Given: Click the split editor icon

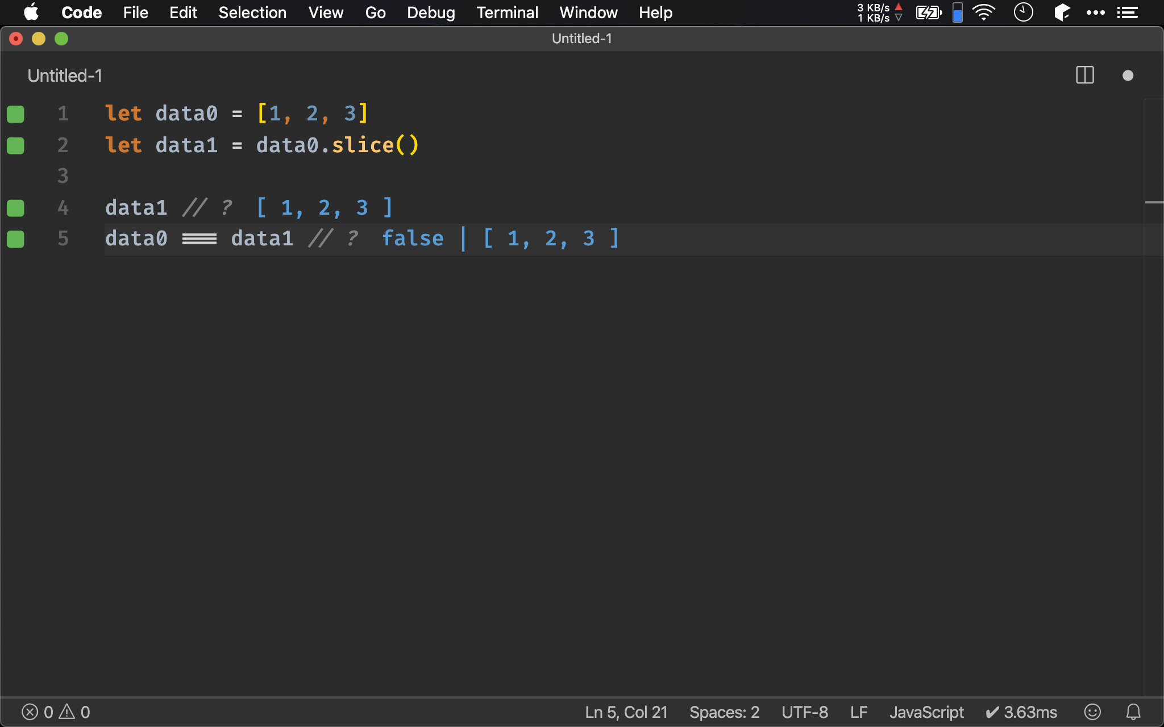Looking at the screenshot, I should tap(1085, 74).
